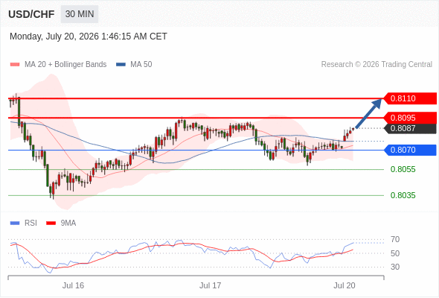Viewport: 439px width, 298px height.
Task: Click the RSI 70 axis label
Action: 395,240
